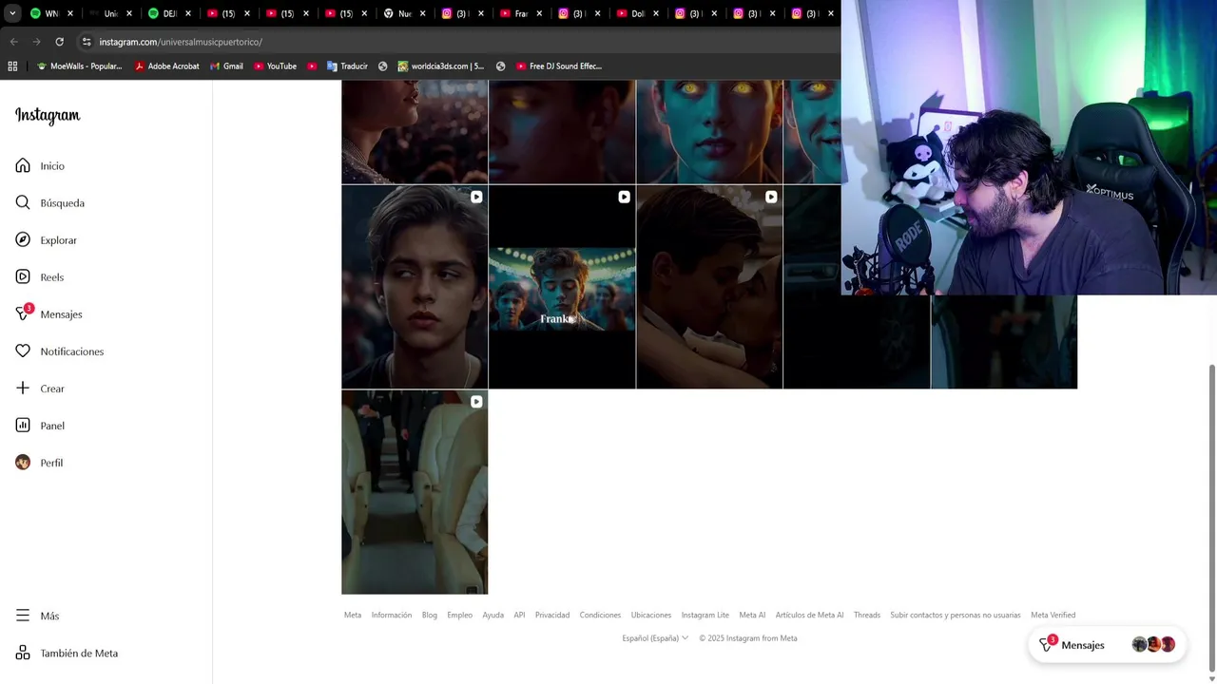
Task: Close the DEJI tab
Action: click(187, 13)
